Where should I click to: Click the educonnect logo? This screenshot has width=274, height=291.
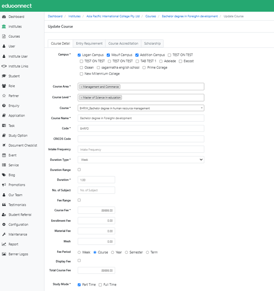[x=17, y=6]
